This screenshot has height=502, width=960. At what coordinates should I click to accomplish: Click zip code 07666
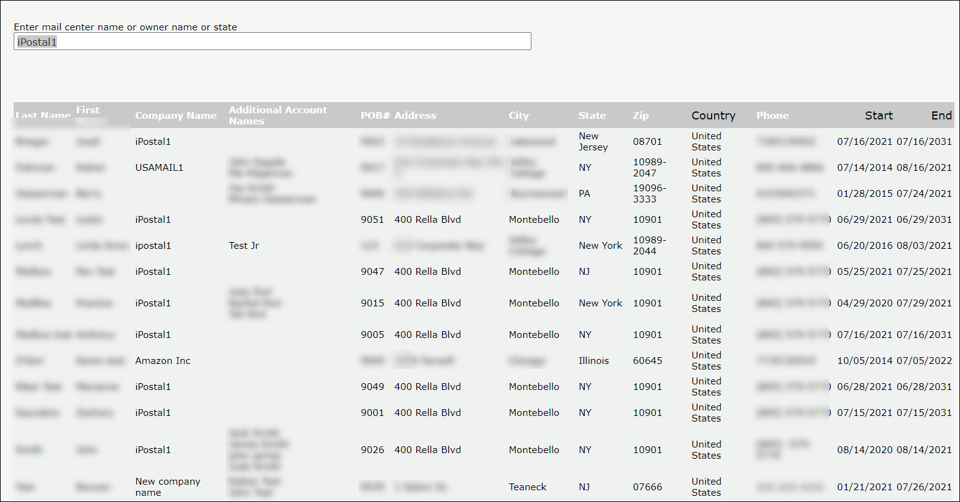647,487
